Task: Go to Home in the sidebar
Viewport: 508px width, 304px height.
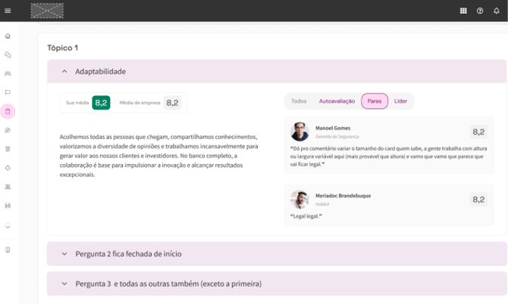Action: [x=8, y=36]
